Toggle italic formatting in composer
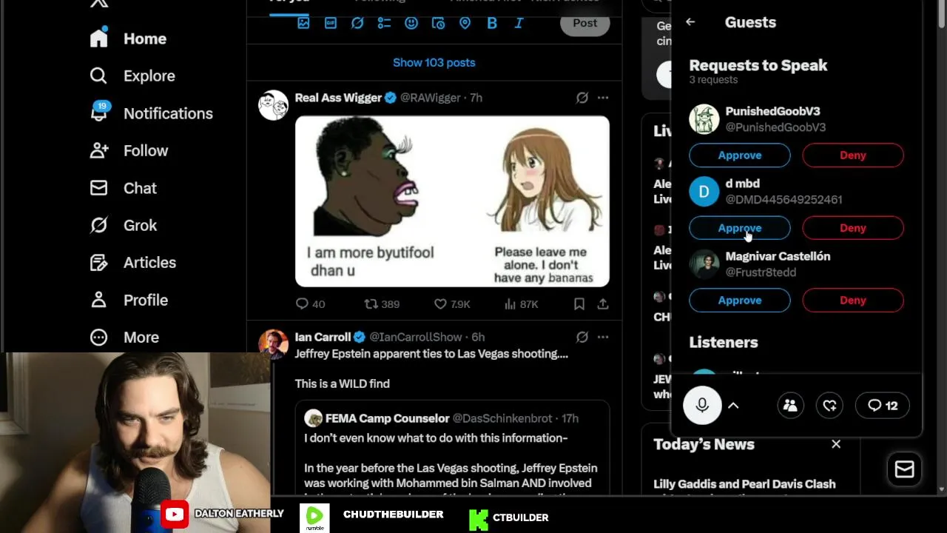 (519, 23)
